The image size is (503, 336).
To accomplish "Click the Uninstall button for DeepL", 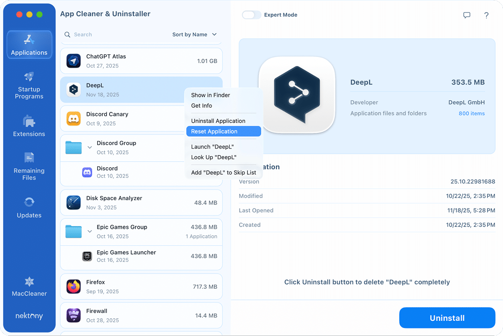I will pyautogui.click(x=447, y=318).
